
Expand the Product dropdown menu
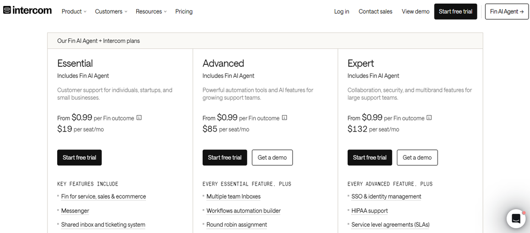(x=74, y=11)
